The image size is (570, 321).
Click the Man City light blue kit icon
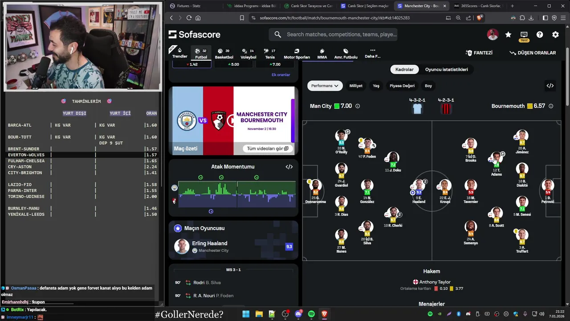tap(417, 109)
